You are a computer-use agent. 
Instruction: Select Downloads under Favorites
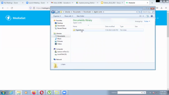[x=61, y=26]
